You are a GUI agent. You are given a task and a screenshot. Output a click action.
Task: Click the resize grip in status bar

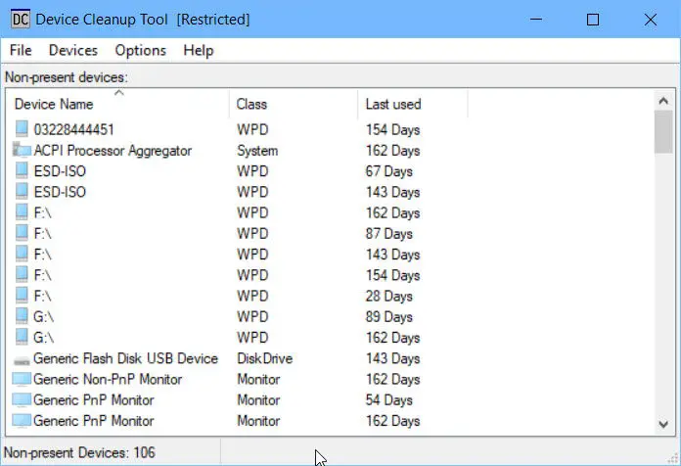[673, 457]
